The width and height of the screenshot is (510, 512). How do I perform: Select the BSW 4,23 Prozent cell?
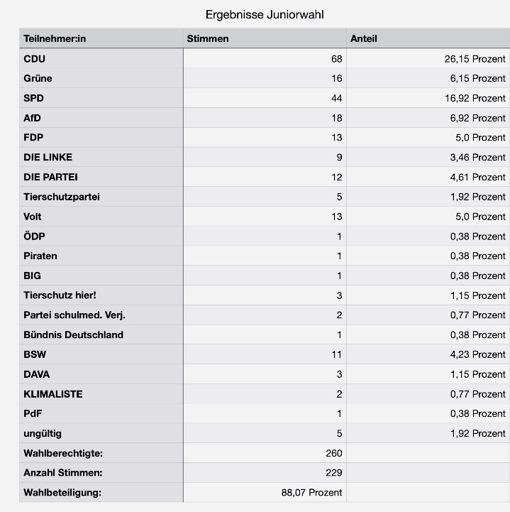(x=428, y=354)
